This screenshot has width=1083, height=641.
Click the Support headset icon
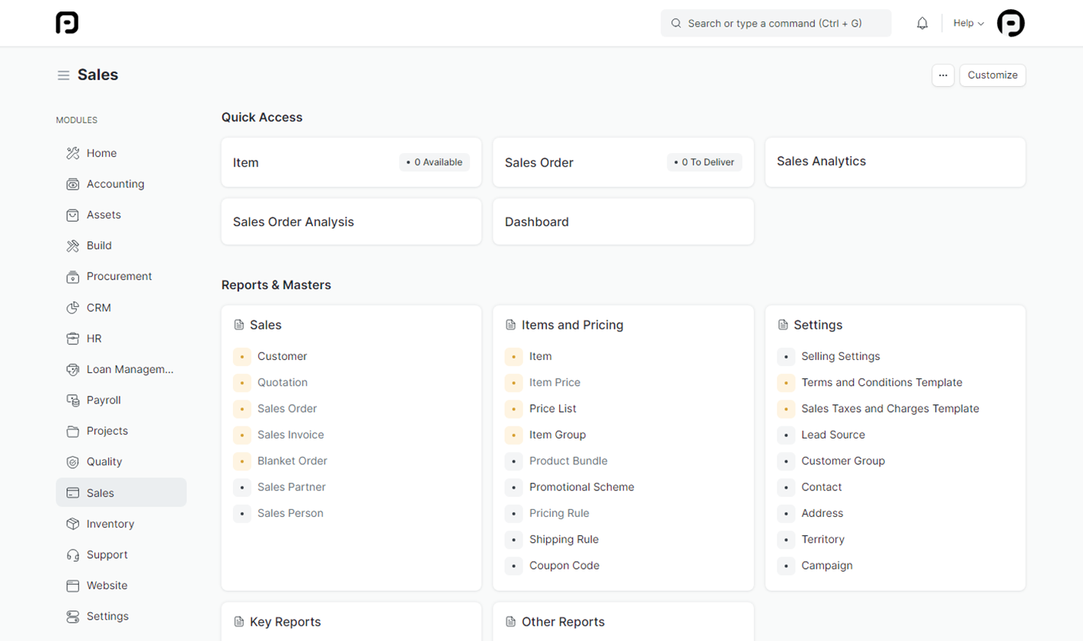(72, 555)
